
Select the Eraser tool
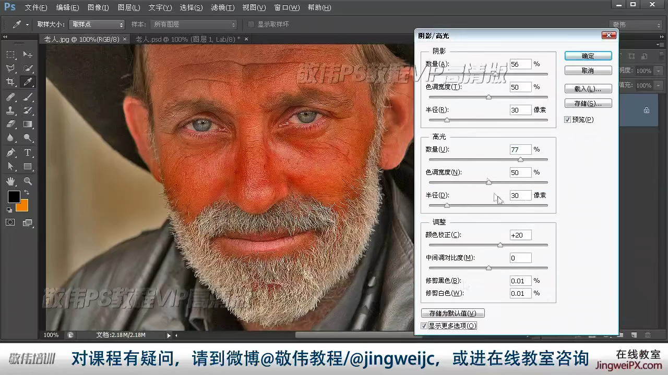(x=10, y=124)
